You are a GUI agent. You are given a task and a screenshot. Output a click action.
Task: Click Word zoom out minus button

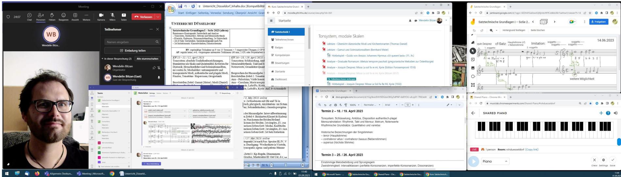(271, 165)
